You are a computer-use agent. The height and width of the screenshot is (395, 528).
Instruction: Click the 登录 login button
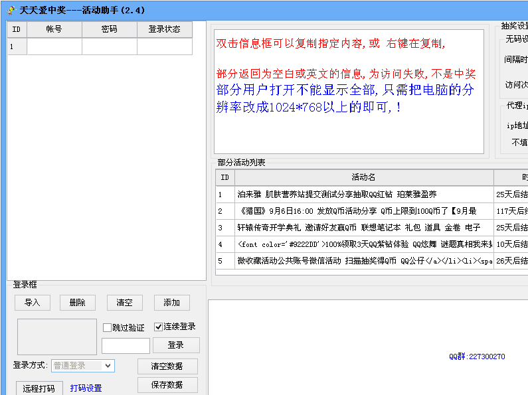(x=176, y=345)
